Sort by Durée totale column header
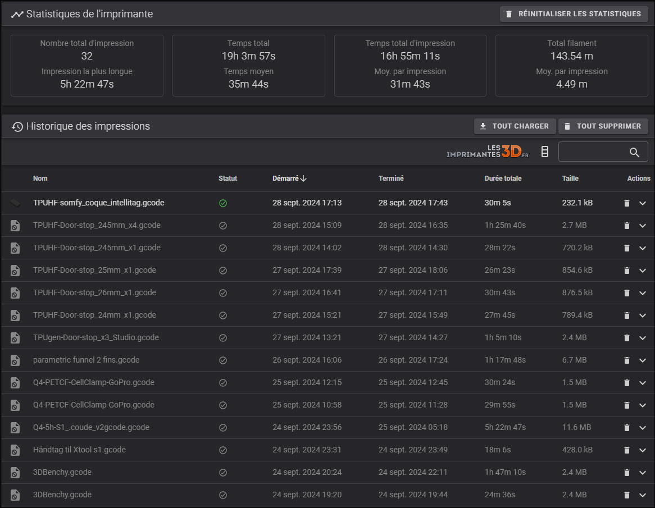 point(503,179)
